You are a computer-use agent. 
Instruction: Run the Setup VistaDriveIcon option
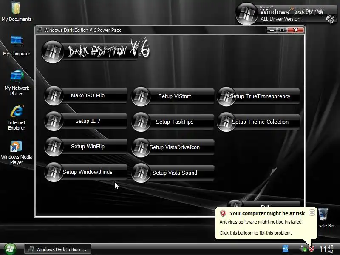173,147
